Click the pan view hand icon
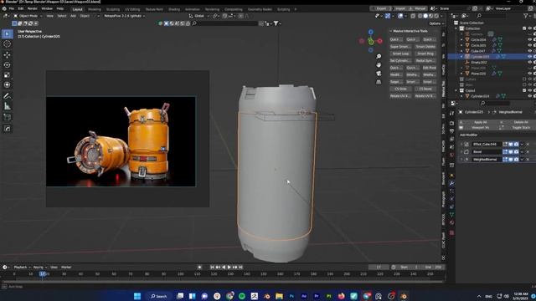The image size is (536, 301). [x=379, y=65]
